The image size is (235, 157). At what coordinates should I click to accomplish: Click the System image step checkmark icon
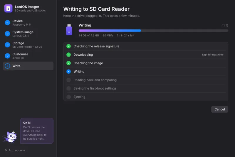(x=7, y=34)
